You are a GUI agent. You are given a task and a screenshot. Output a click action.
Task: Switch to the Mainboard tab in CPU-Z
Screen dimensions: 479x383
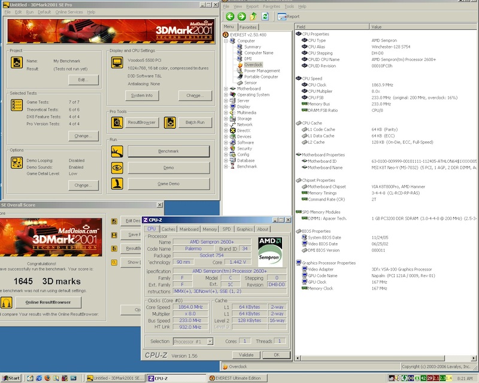click(x=189, y=229)
